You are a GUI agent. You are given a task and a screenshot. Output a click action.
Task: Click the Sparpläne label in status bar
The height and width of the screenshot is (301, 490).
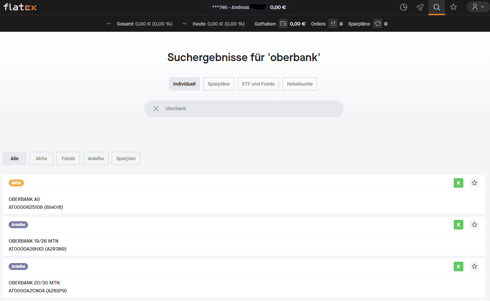pos(359,24)
